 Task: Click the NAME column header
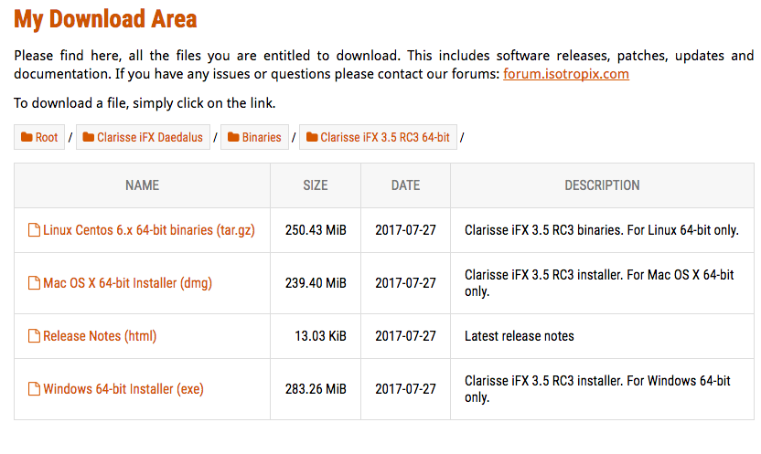(x=142, y=185)
